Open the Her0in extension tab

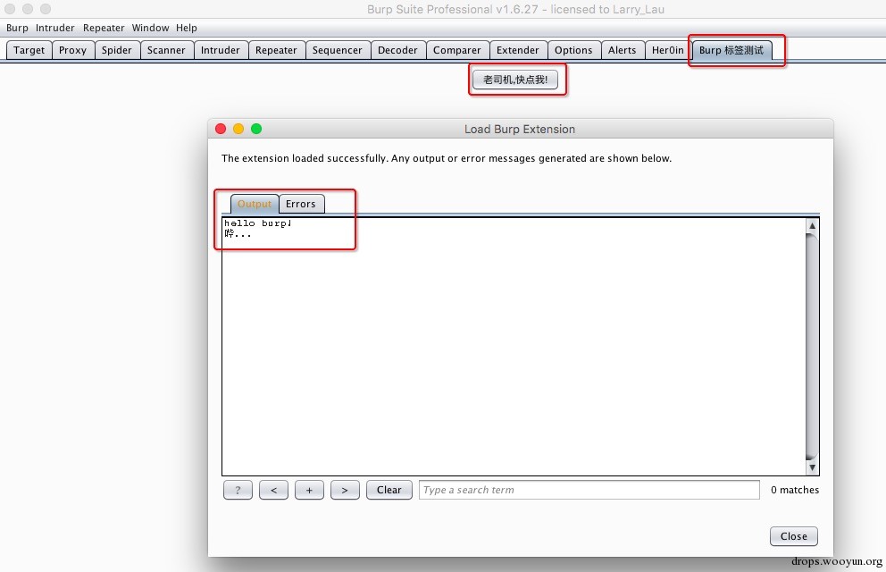pos(667,50)
